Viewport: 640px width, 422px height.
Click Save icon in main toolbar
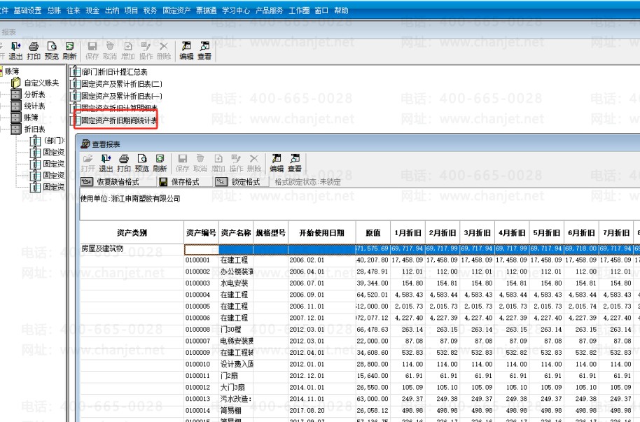click(92, 50)
